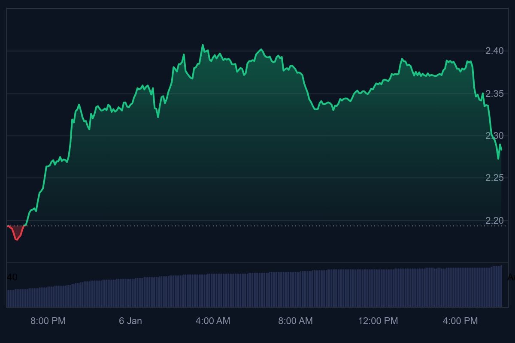Image resolution: width=515 pixels, height=343 pixels.
Task: Click the green shaded area under the line
Action: point(257,171)
